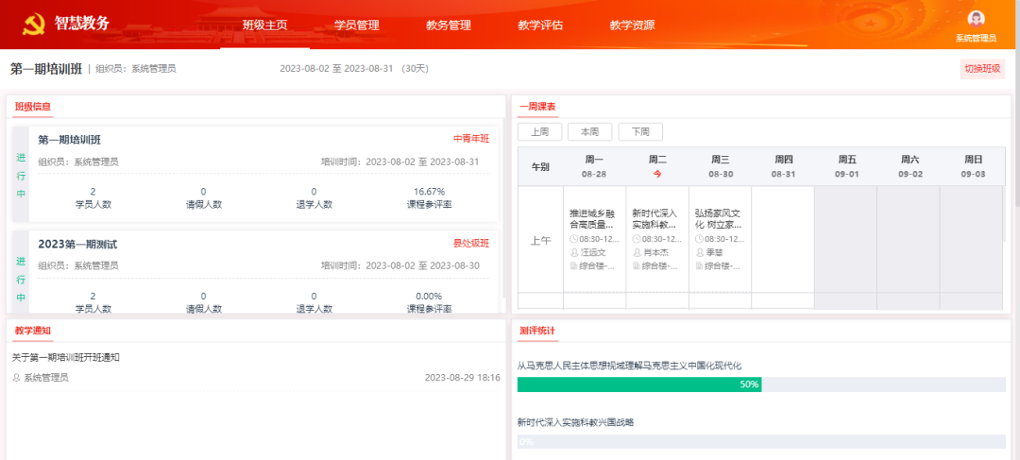
Task: Select the 测评统计 panel tab
Action: [537, 331]
